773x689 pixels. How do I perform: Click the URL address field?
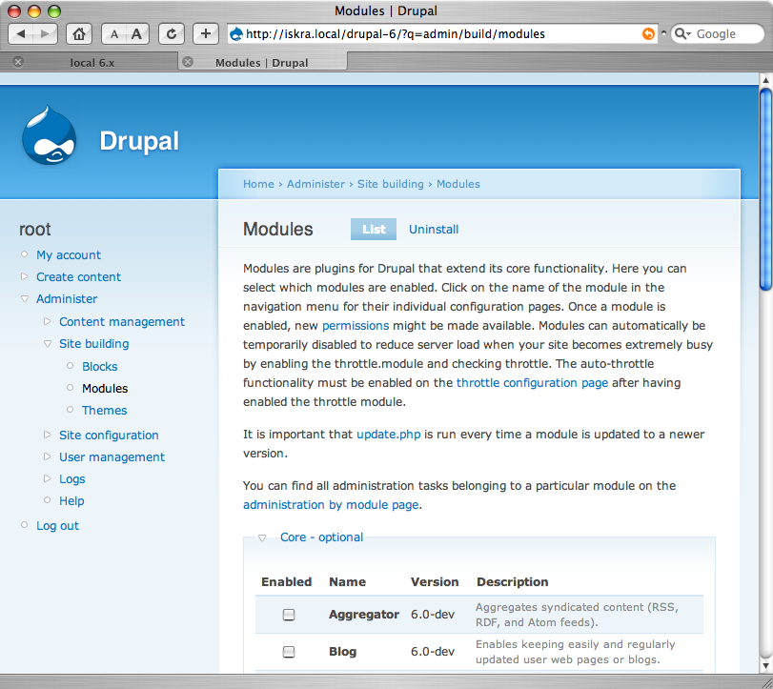(x=441, y=34)
